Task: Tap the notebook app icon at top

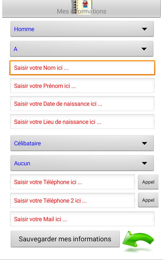Action: (x=82, y=7)
